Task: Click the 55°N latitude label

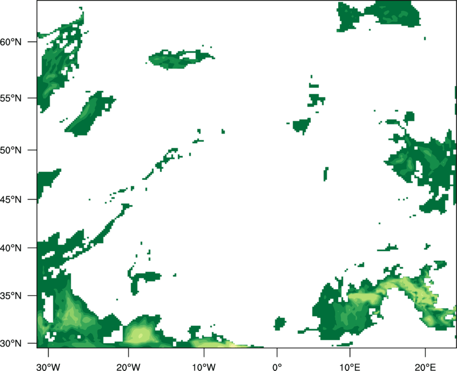Action: (x=11, y=98)
